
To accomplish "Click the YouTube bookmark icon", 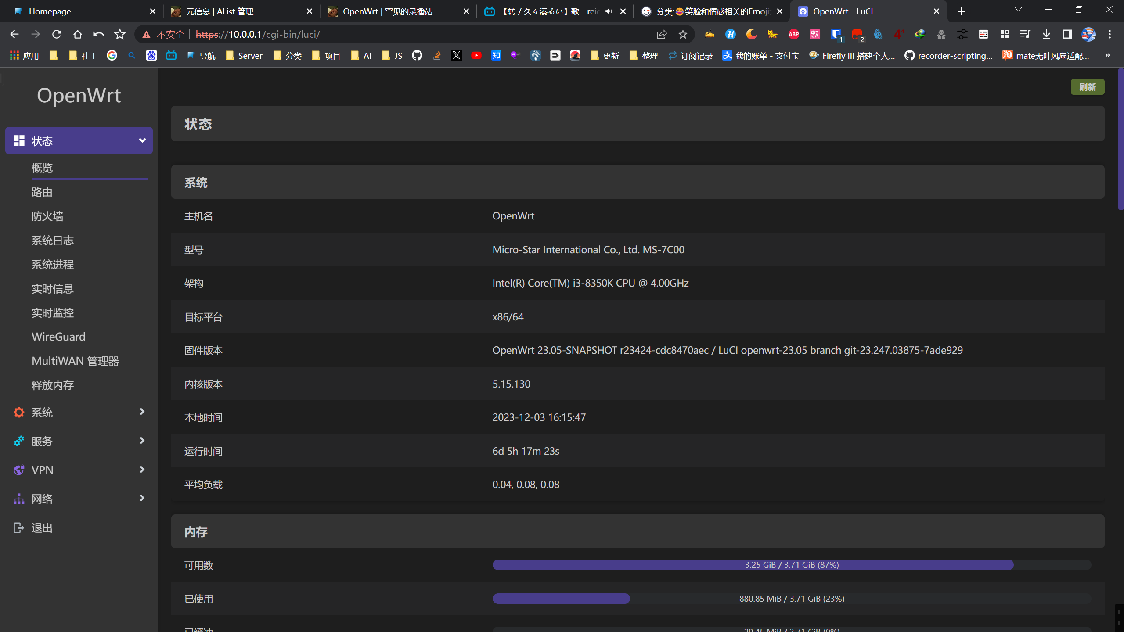I will tap(476, 55).
